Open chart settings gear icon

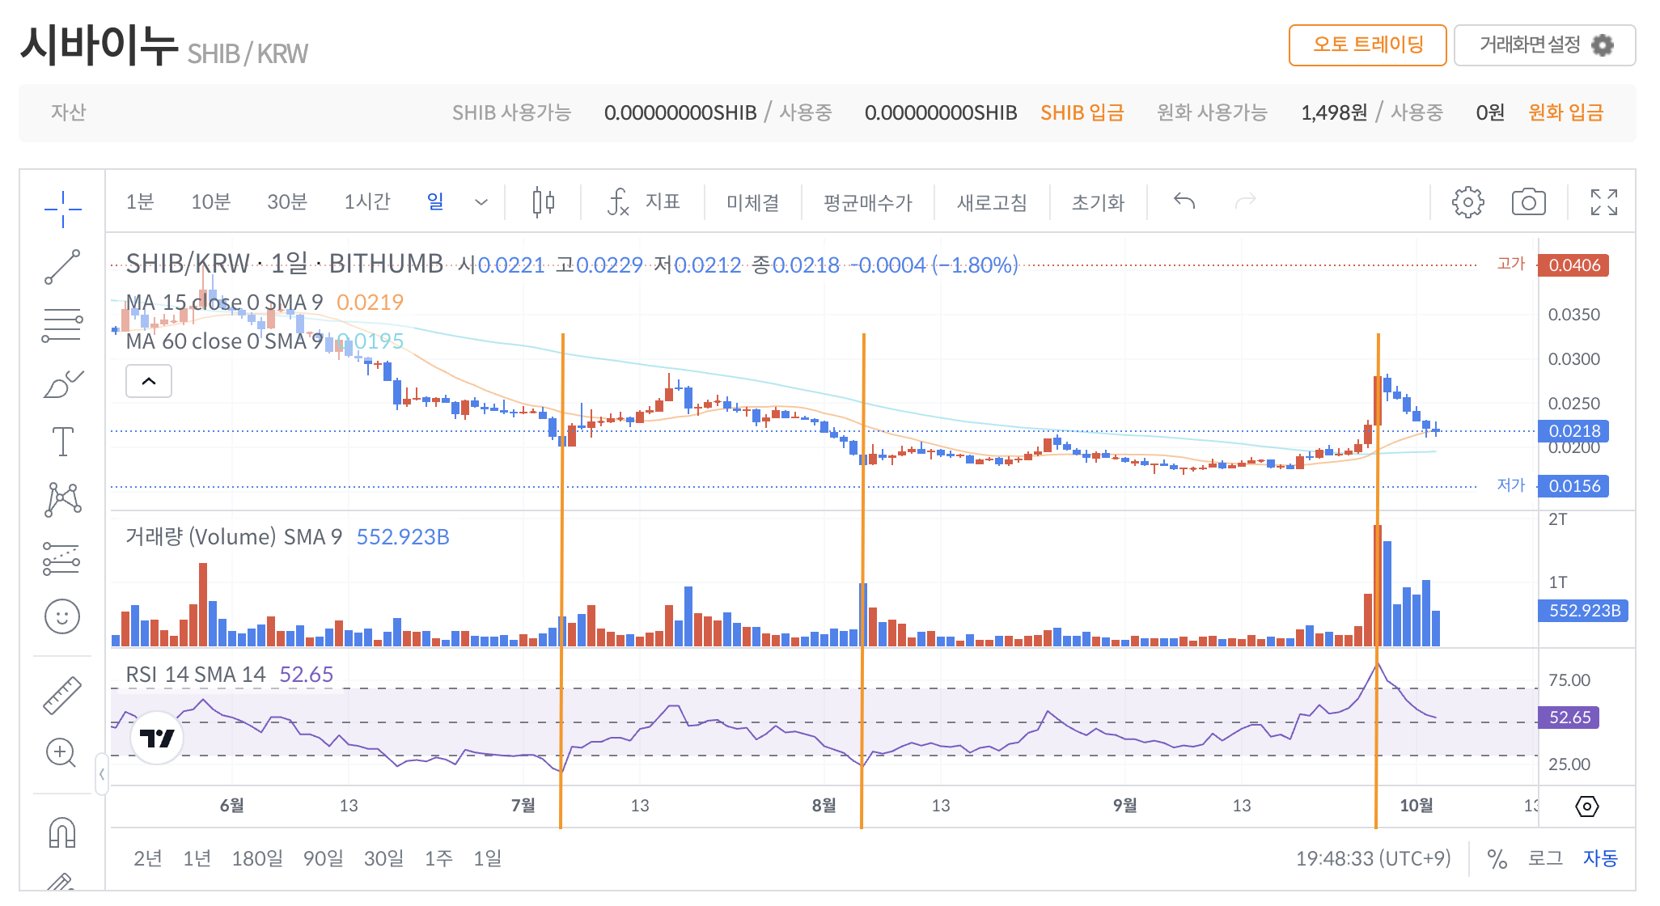[x=1467, y=202]
